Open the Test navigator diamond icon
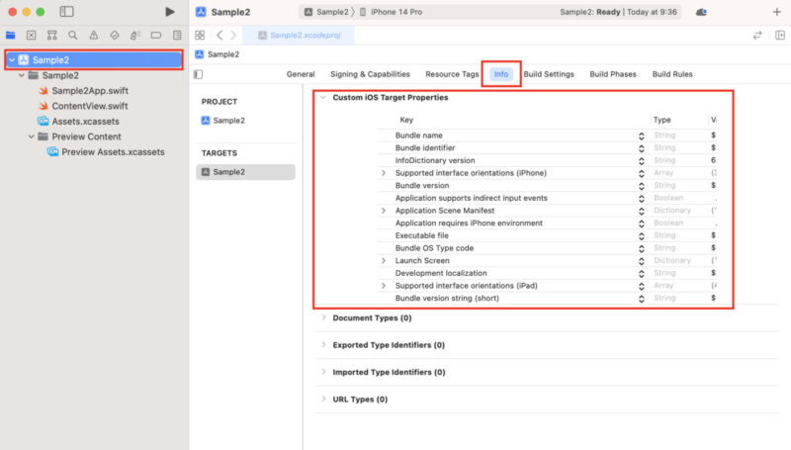The height and width of the screenshot is (450, 791). pos(115,35)
